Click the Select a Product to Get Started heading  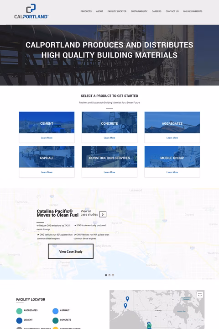[x=109, y=96]
